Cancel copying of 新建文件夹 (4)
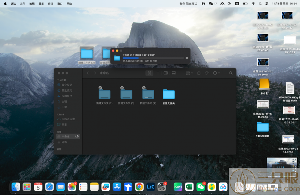Screen dimensions: 300x195 (x=144, y=88)
